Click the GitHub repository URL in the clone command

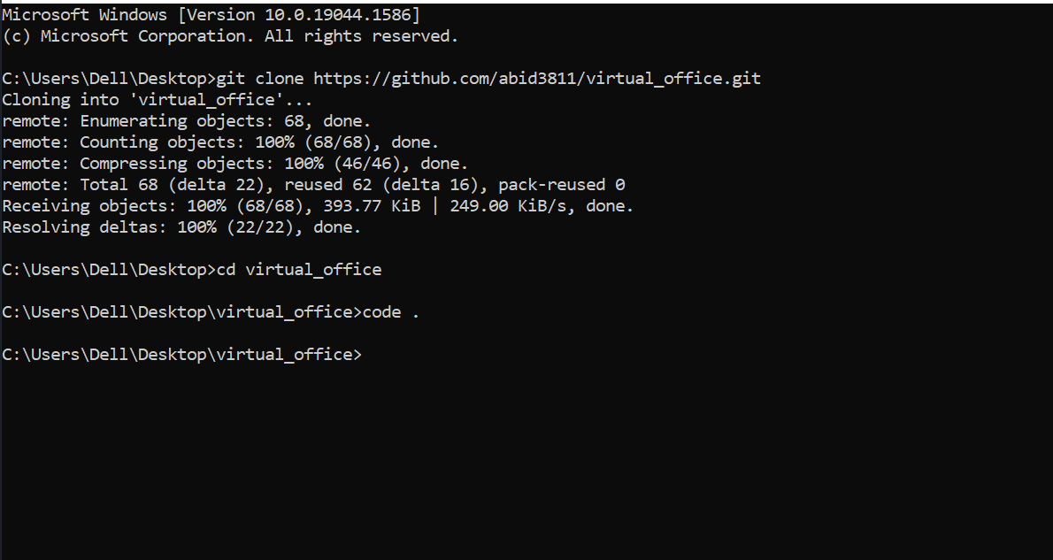(x=537, y=79)
